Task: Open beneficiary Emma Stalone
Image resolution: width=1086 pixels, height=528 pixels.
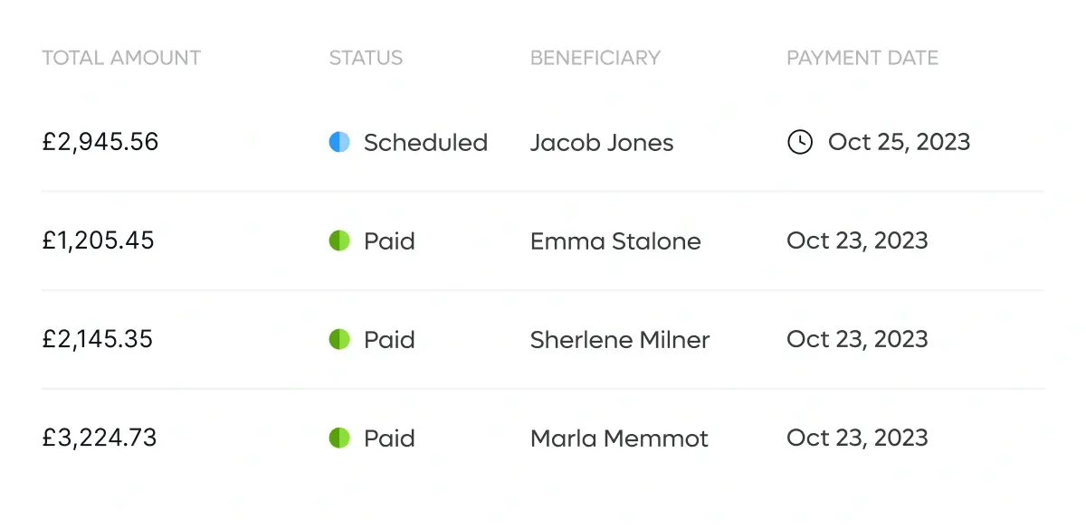Action: pyautogui.click(x=615, y=240)
